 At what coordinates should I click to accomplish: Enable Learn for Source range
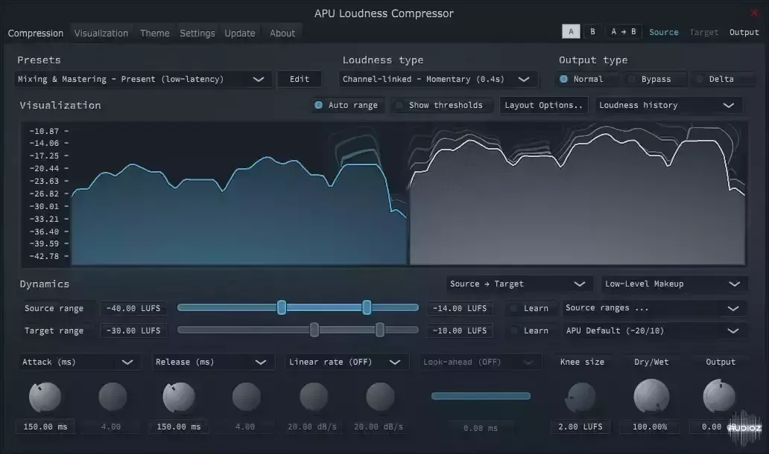coord(530,308)
